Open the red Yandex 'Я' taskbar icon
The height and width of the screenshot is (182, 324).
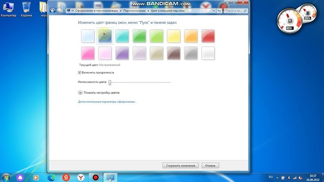[66, 177]
